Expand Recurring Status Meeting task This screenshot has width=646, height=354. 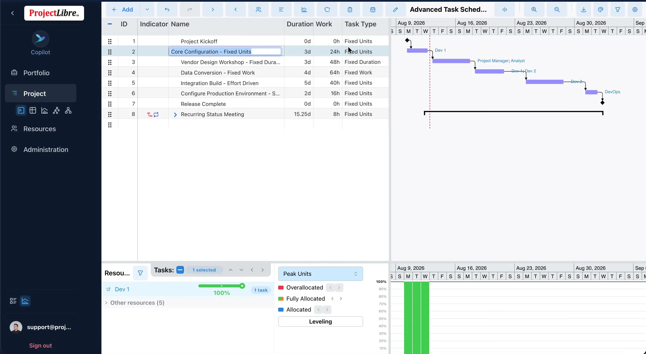(x=175, y=115)
